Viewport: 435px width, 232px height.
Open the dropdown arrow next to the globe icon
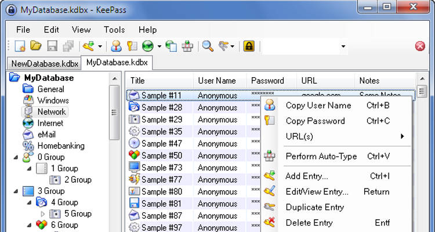[159, 46]
